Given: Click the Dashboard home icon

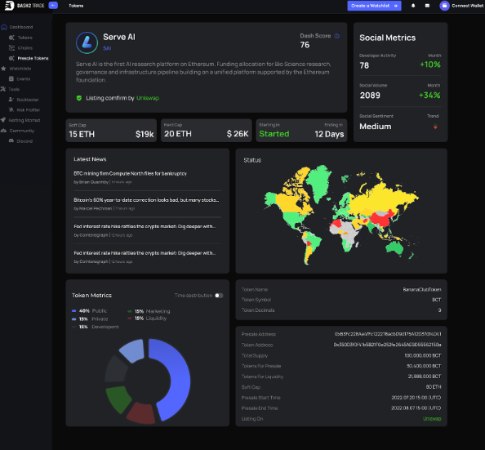Looking at the screenshot, I should coord(4,27).
